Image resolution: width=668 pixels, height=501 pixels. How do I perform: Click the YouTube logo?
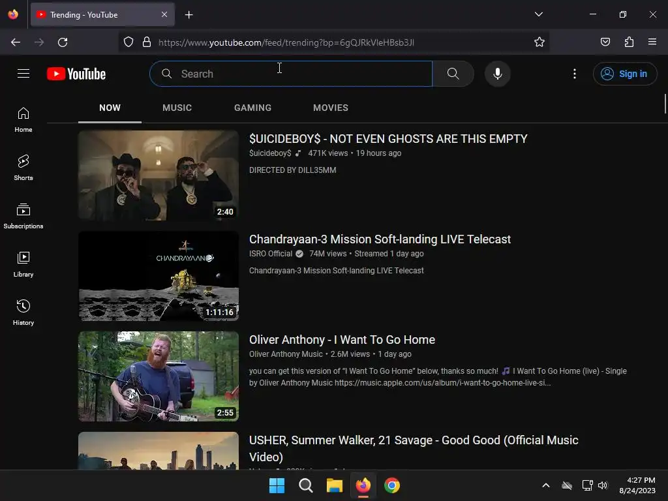[x=76, y=74]
